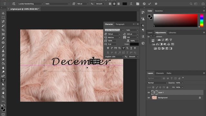Select the Clone Stamp tool

tap(3, 51)
